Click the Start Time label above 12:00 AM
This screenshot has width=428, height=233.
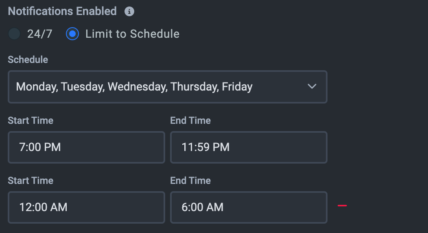31,181
